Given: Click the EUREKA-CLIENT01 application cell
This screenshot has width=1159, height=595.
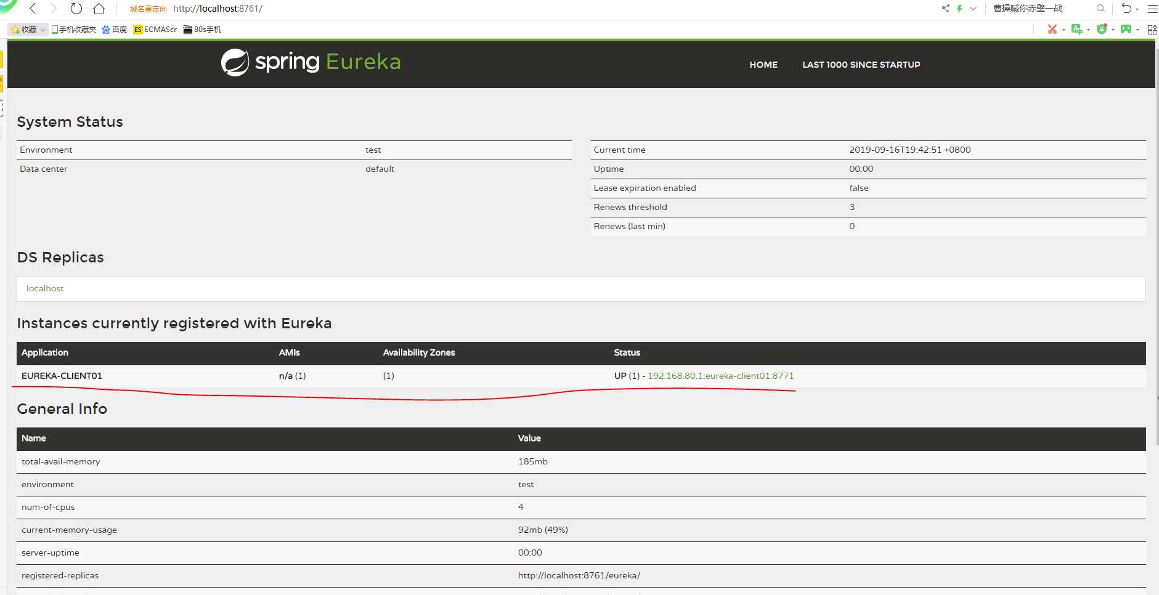Looking at the screenshot, I should click(62, 376).
